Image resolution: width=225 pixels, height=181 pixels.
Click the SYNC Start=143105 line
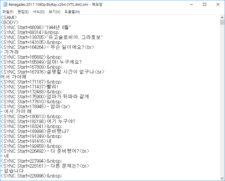[31, 42]
